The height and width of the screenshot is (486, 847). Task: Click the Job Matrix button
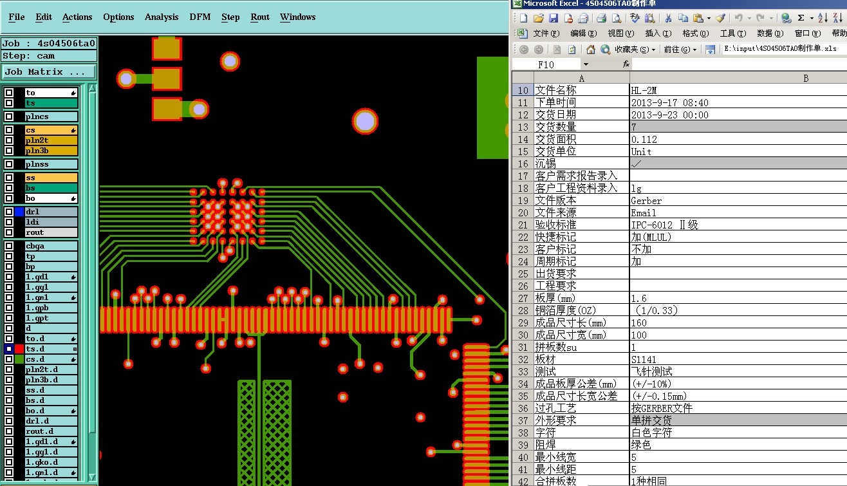(x=49, y=72)
